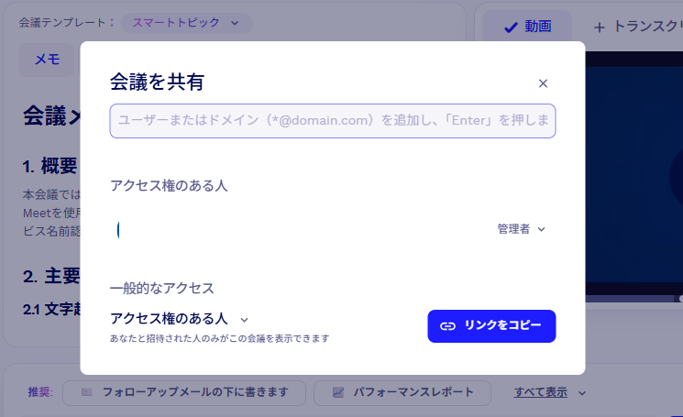Close the 会議を共有 dialog
This screenshot has height=417, width=683.
point(543,83)
